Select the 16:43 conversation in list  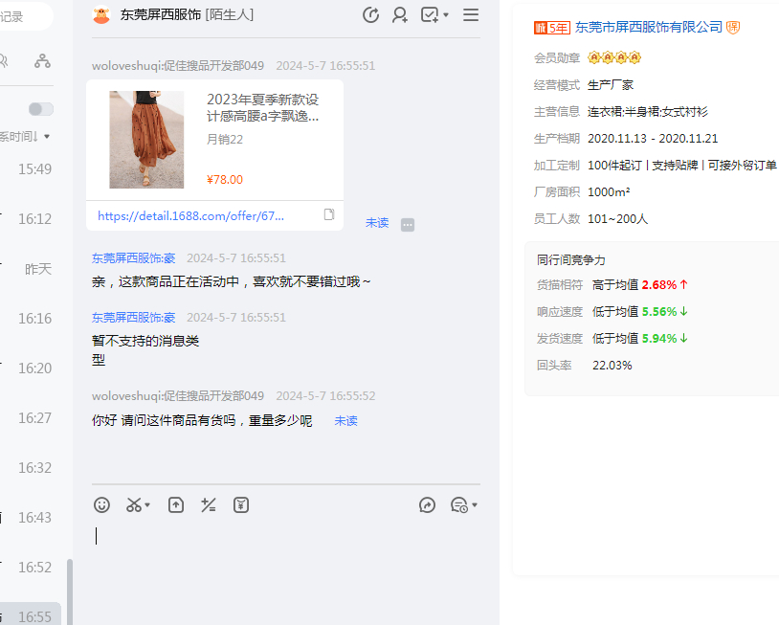click(x=34, y=517)
